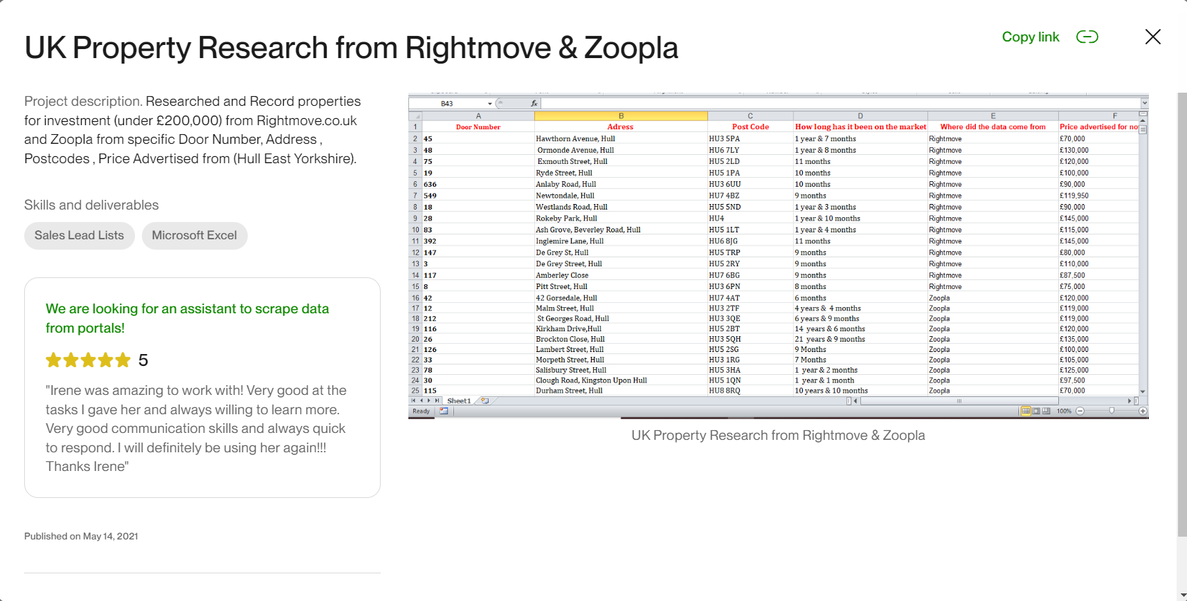The width and height of the screenshot is (1187, 601).
Task: Click the 'Ash Grove, Beverley Road, Hull' cell
Action: [621, 230]
